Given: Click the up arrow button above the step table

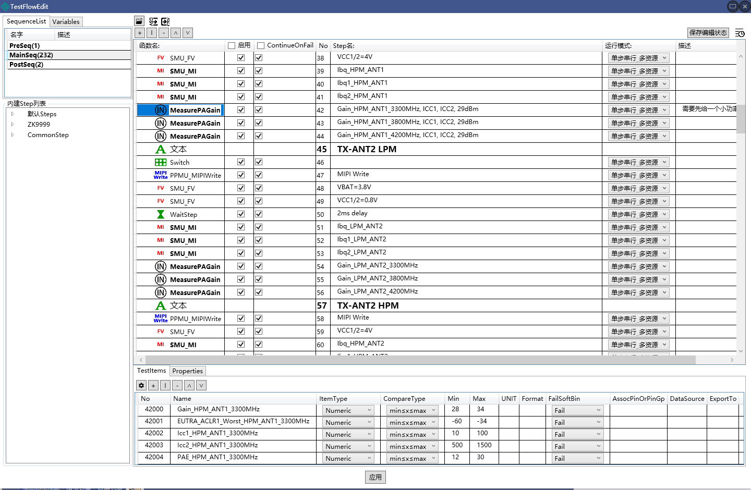Looking at the screenshot, I should coord(176,33).
